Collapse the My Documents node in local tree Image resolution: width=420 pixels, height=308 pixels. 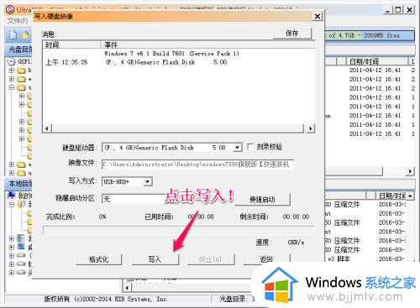pos(12,204)
